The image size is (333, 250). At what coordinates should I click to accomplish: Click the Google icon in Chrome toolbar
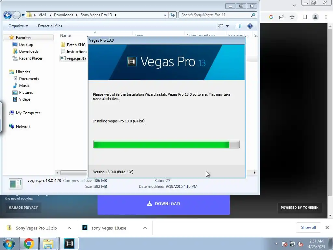(x=271, y=17)
